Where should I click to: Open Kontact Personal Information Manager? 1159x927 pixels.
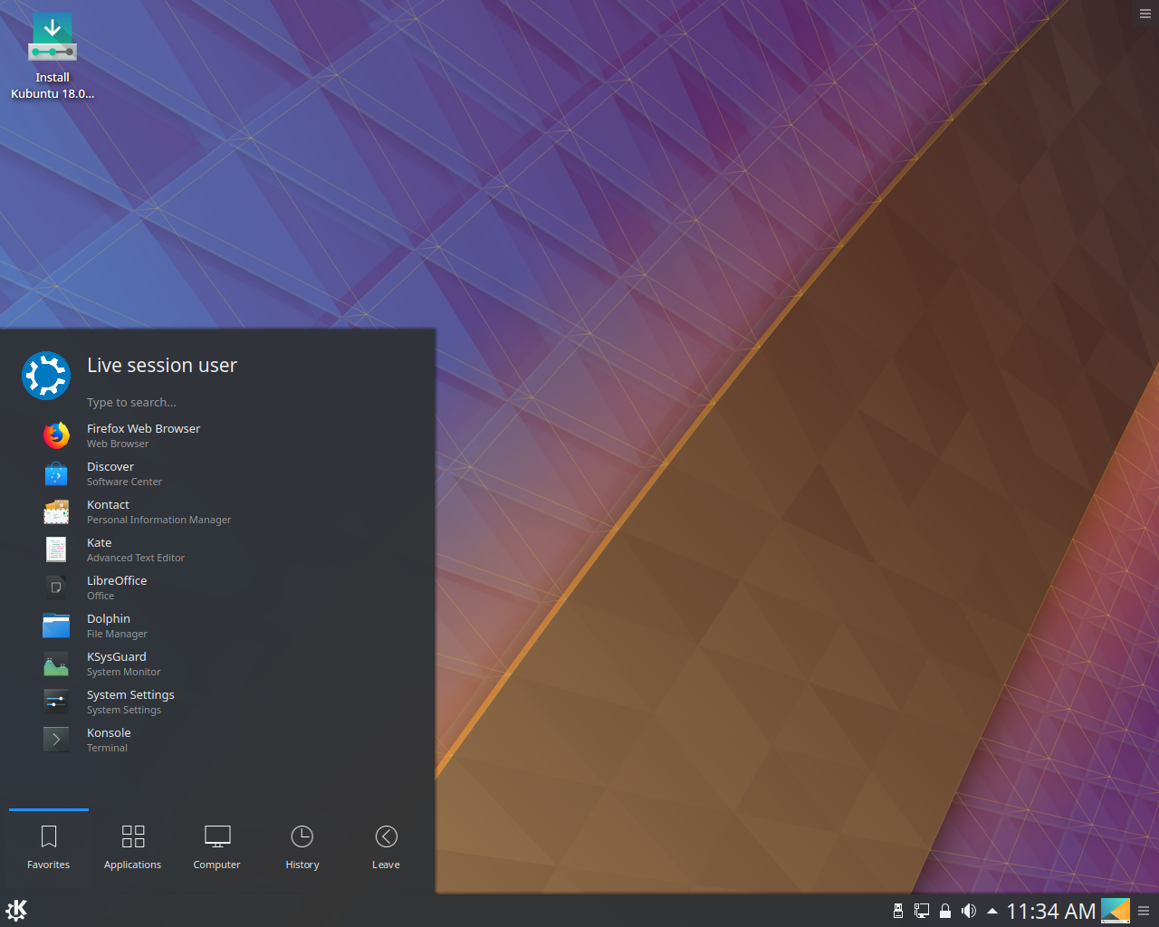[x=217, y=511]
